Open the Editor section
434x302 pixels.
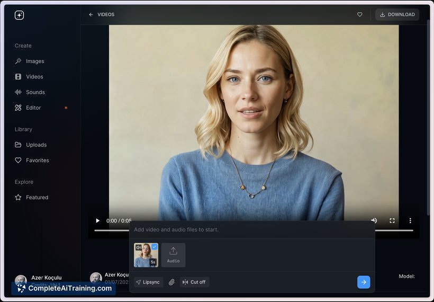coord(28,108)
